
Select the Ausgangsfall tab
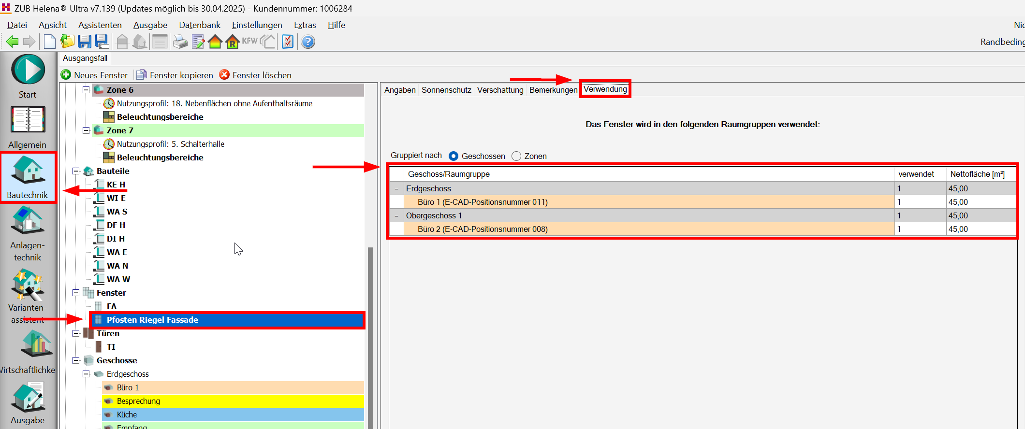(x=85, y=58)
